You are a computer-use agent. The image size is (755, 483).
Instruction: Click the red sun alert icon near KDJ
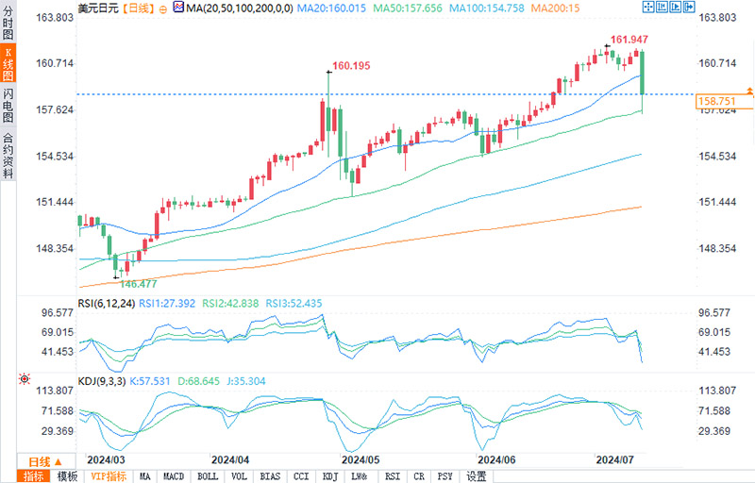25,379
